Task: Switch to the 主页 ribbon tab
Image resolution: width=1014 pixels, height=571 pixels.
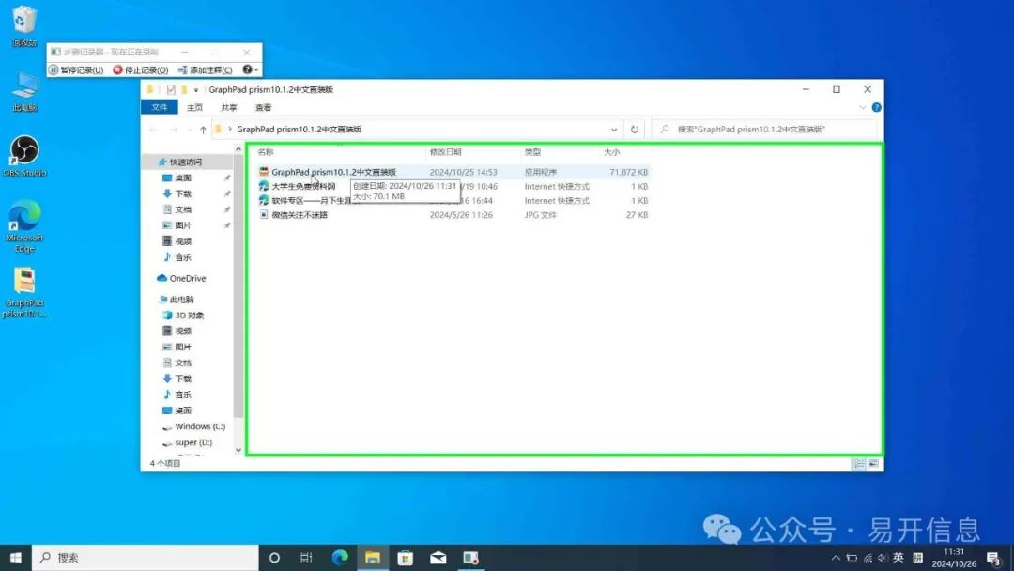Action: [194, 107]
